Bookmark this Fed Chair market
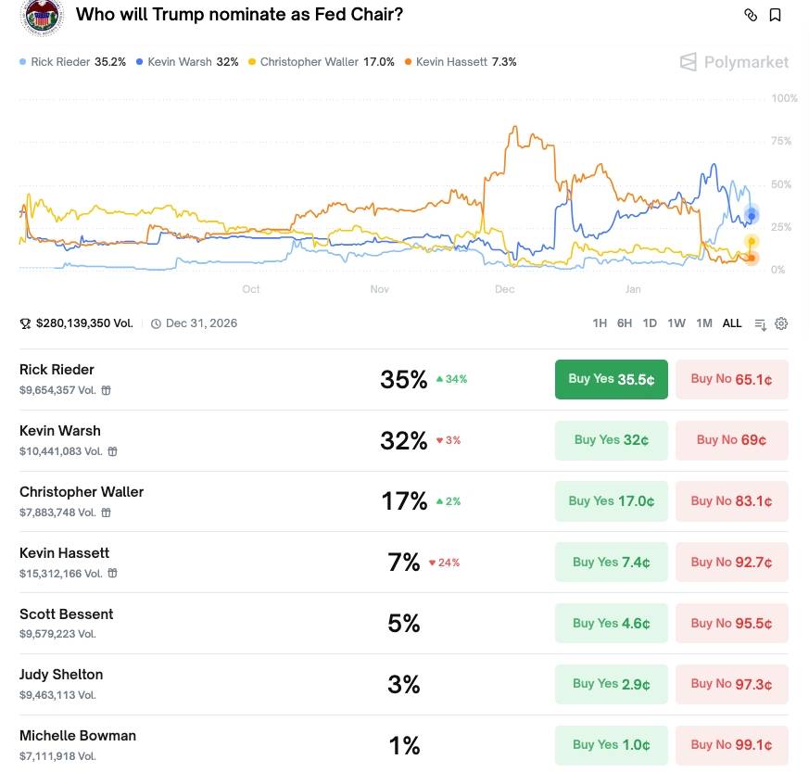The image size is (809, 772). [x=776, y=15]
